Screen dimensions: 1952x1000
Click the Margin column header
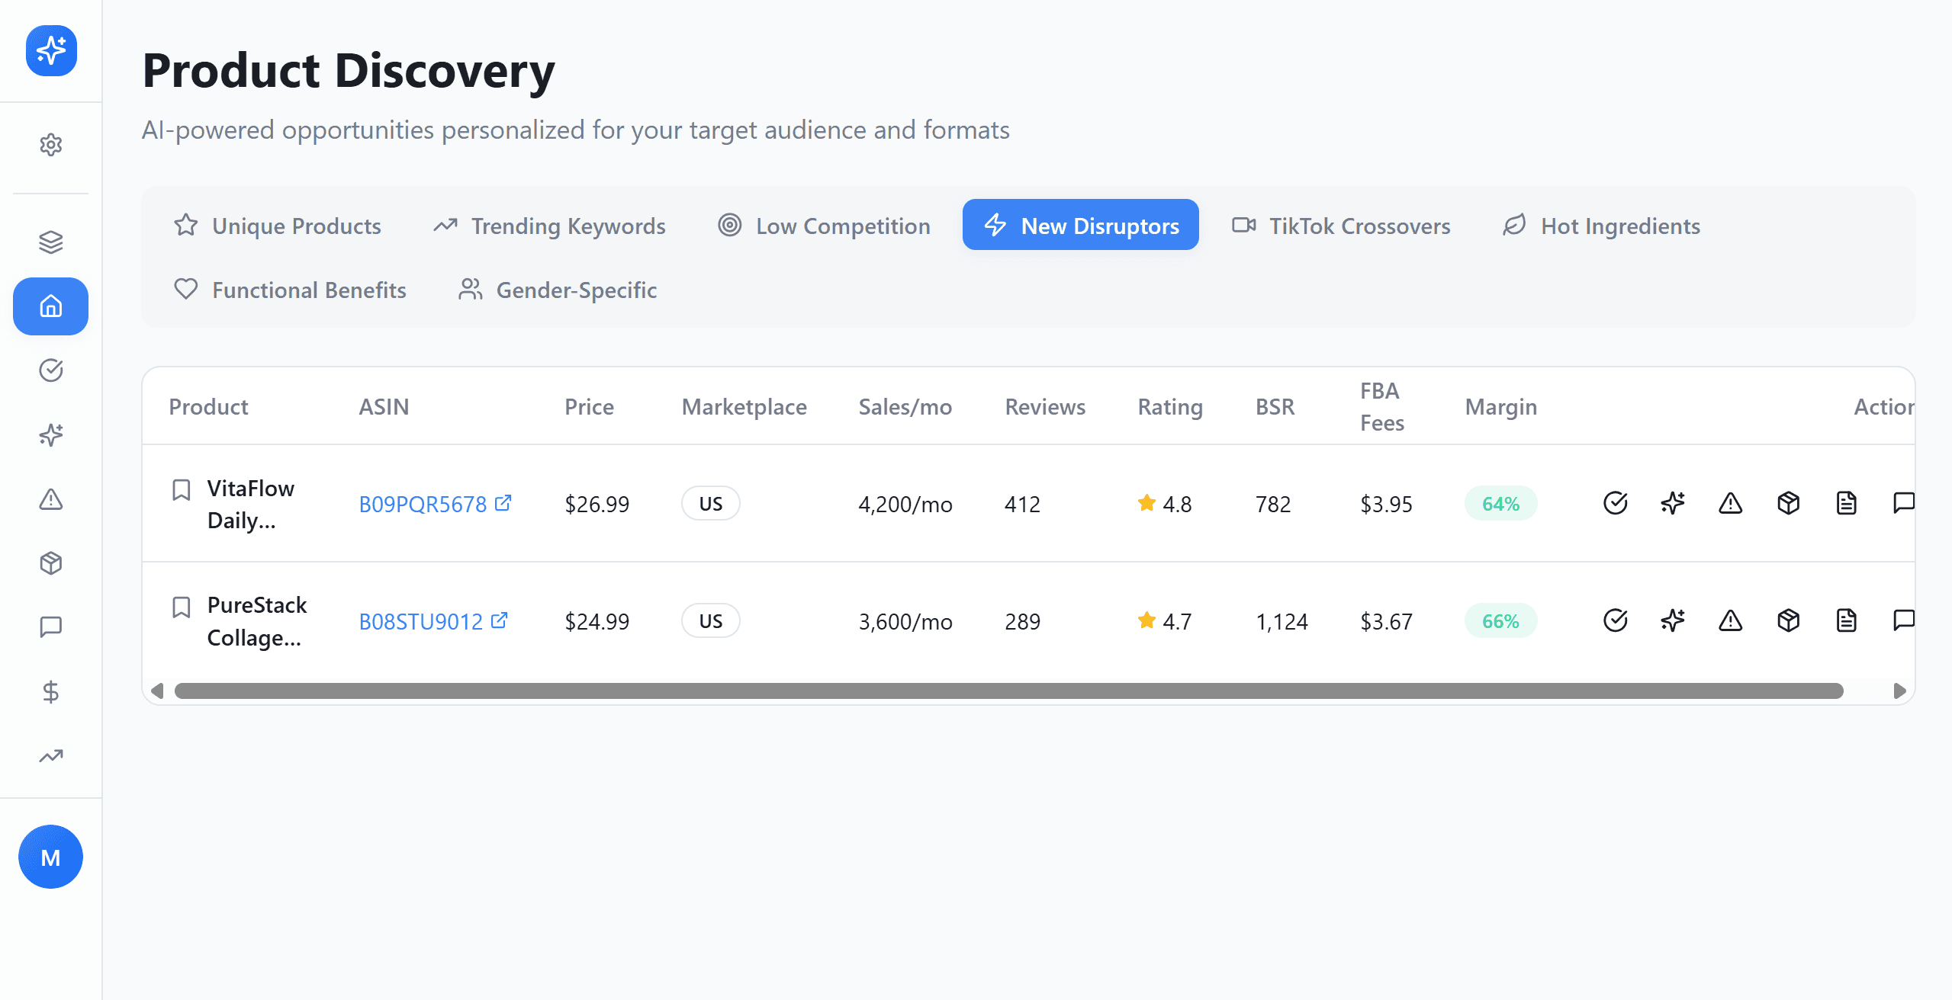1500,407
